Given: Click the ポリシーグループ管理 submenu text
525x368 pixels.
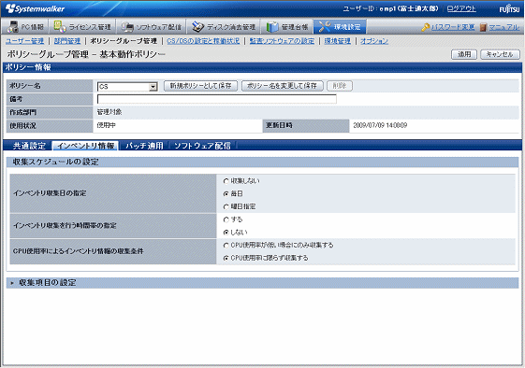Looking at the screenshot, I should (x=124, y=41).
